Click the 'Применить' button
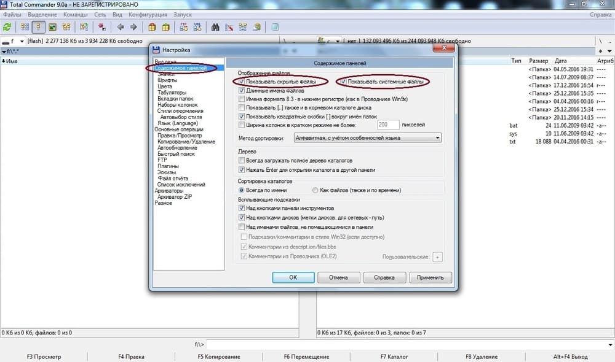Screen dimensions: 615x362 tap(430, 277)
